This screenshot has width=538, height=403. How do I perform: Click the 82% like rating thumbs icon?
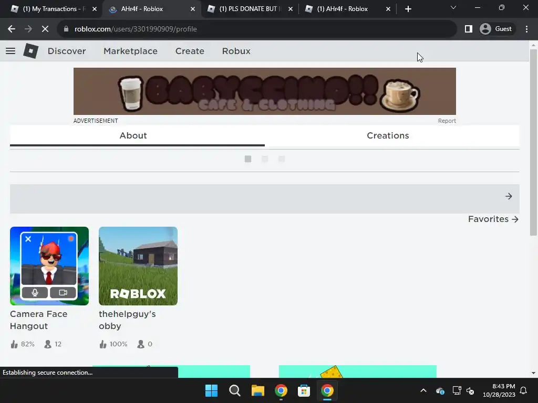click(14, 344)
